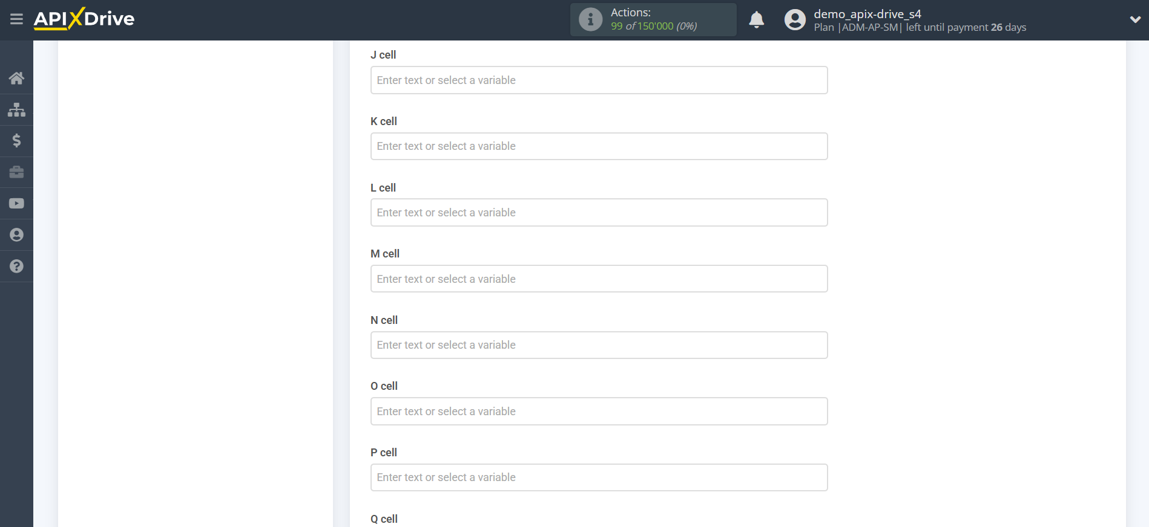Click inside the M cell input field
The height and width of the screenshot is (527, 1149).
click(x=599, y=279)
